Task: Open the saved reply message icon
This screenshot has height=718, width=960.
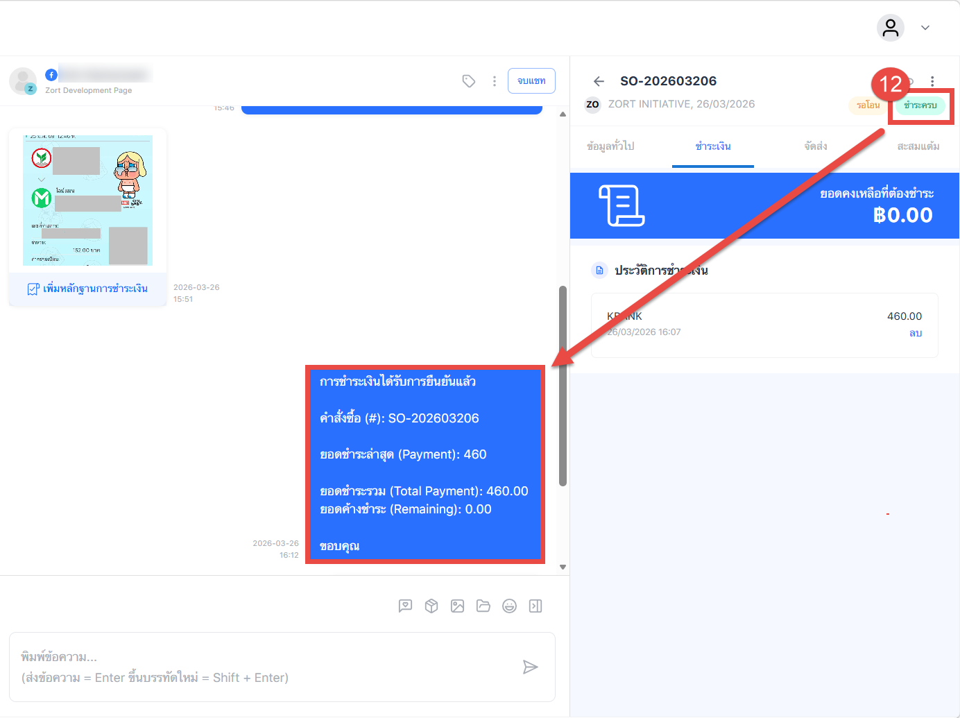Action: 406,606
